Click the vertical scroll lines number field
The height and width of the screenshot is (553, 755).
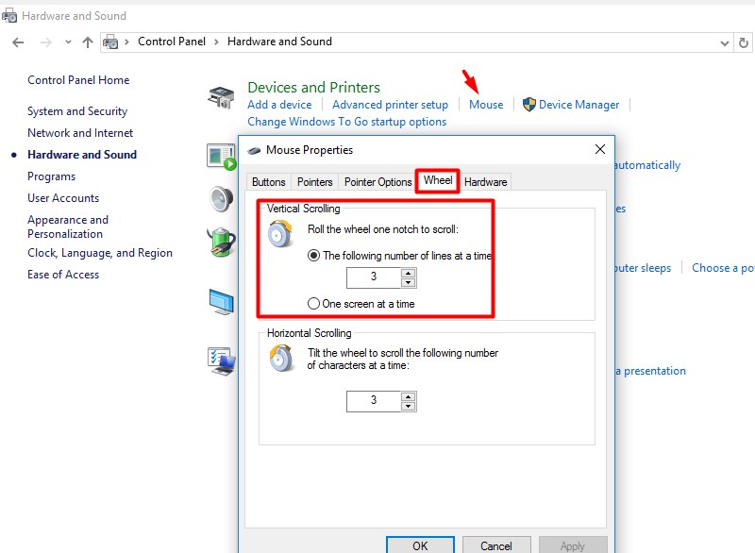[x=373, y=277]
